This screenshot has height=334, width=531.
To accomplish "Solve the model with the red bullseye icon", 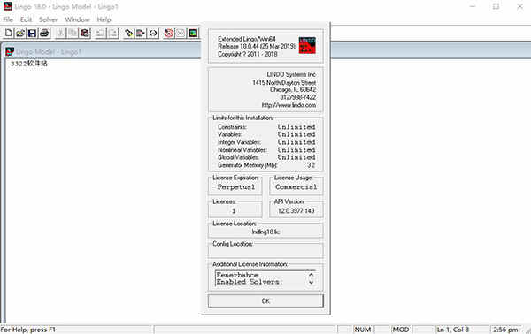I will 169,33.
